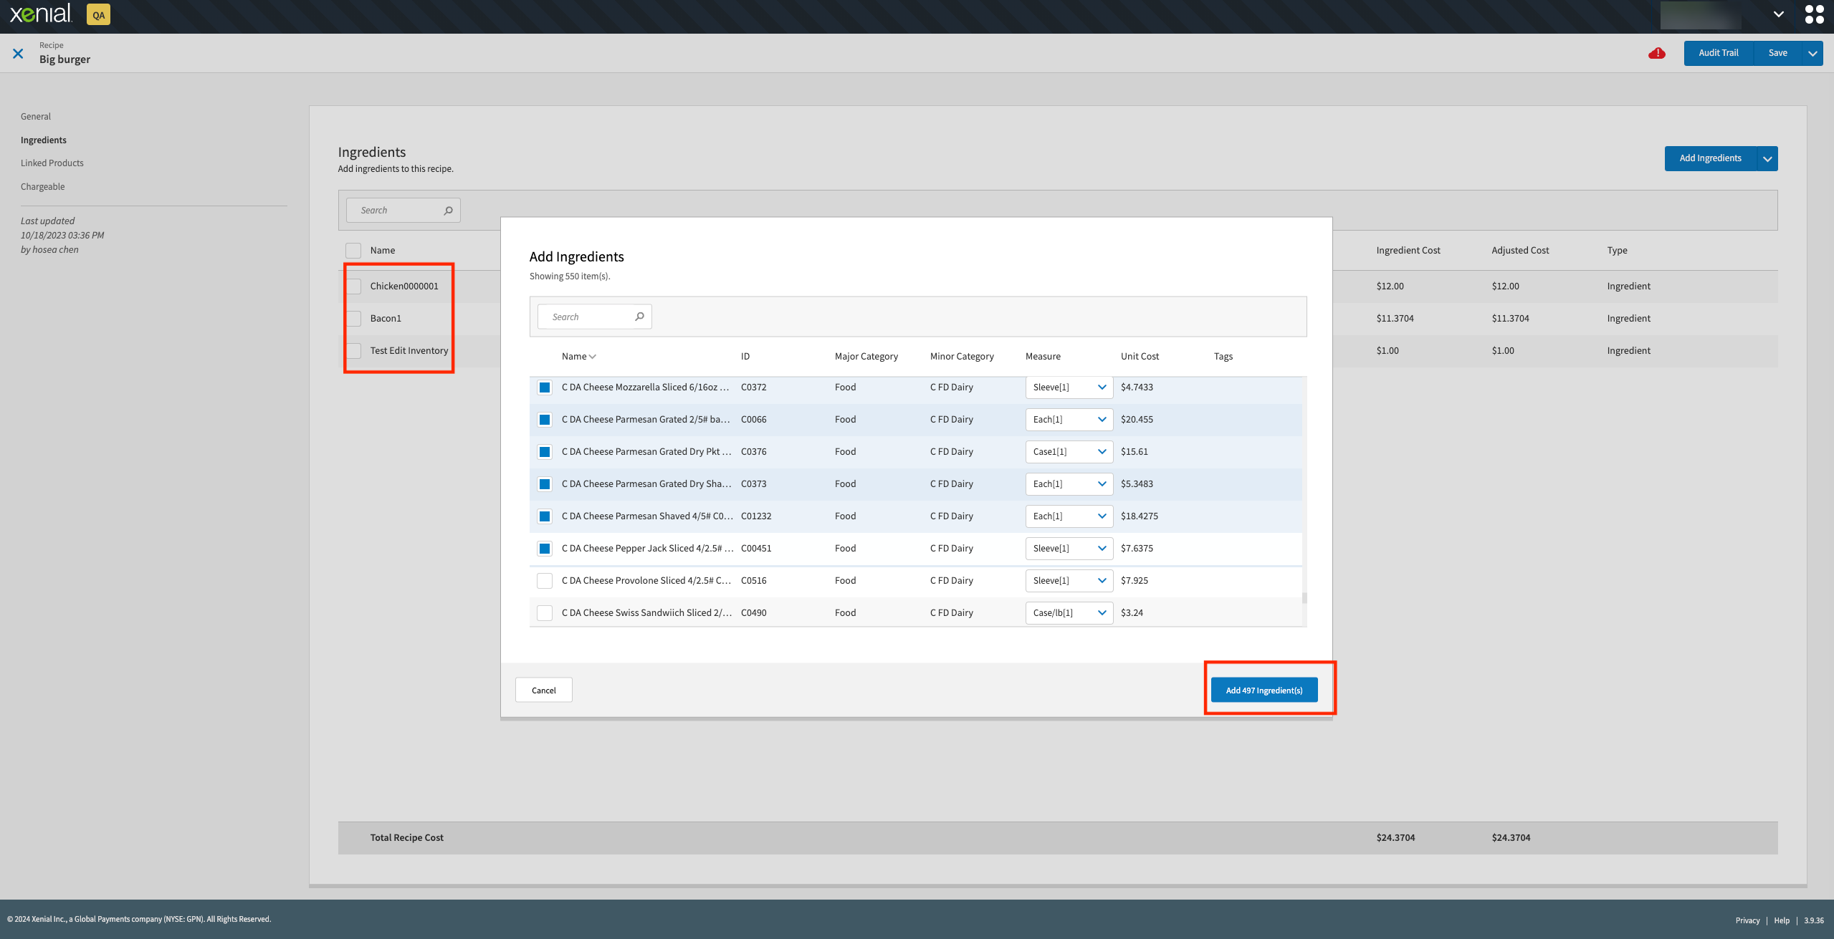Open the app grid launcher icon

click(x=1814, y=14)
